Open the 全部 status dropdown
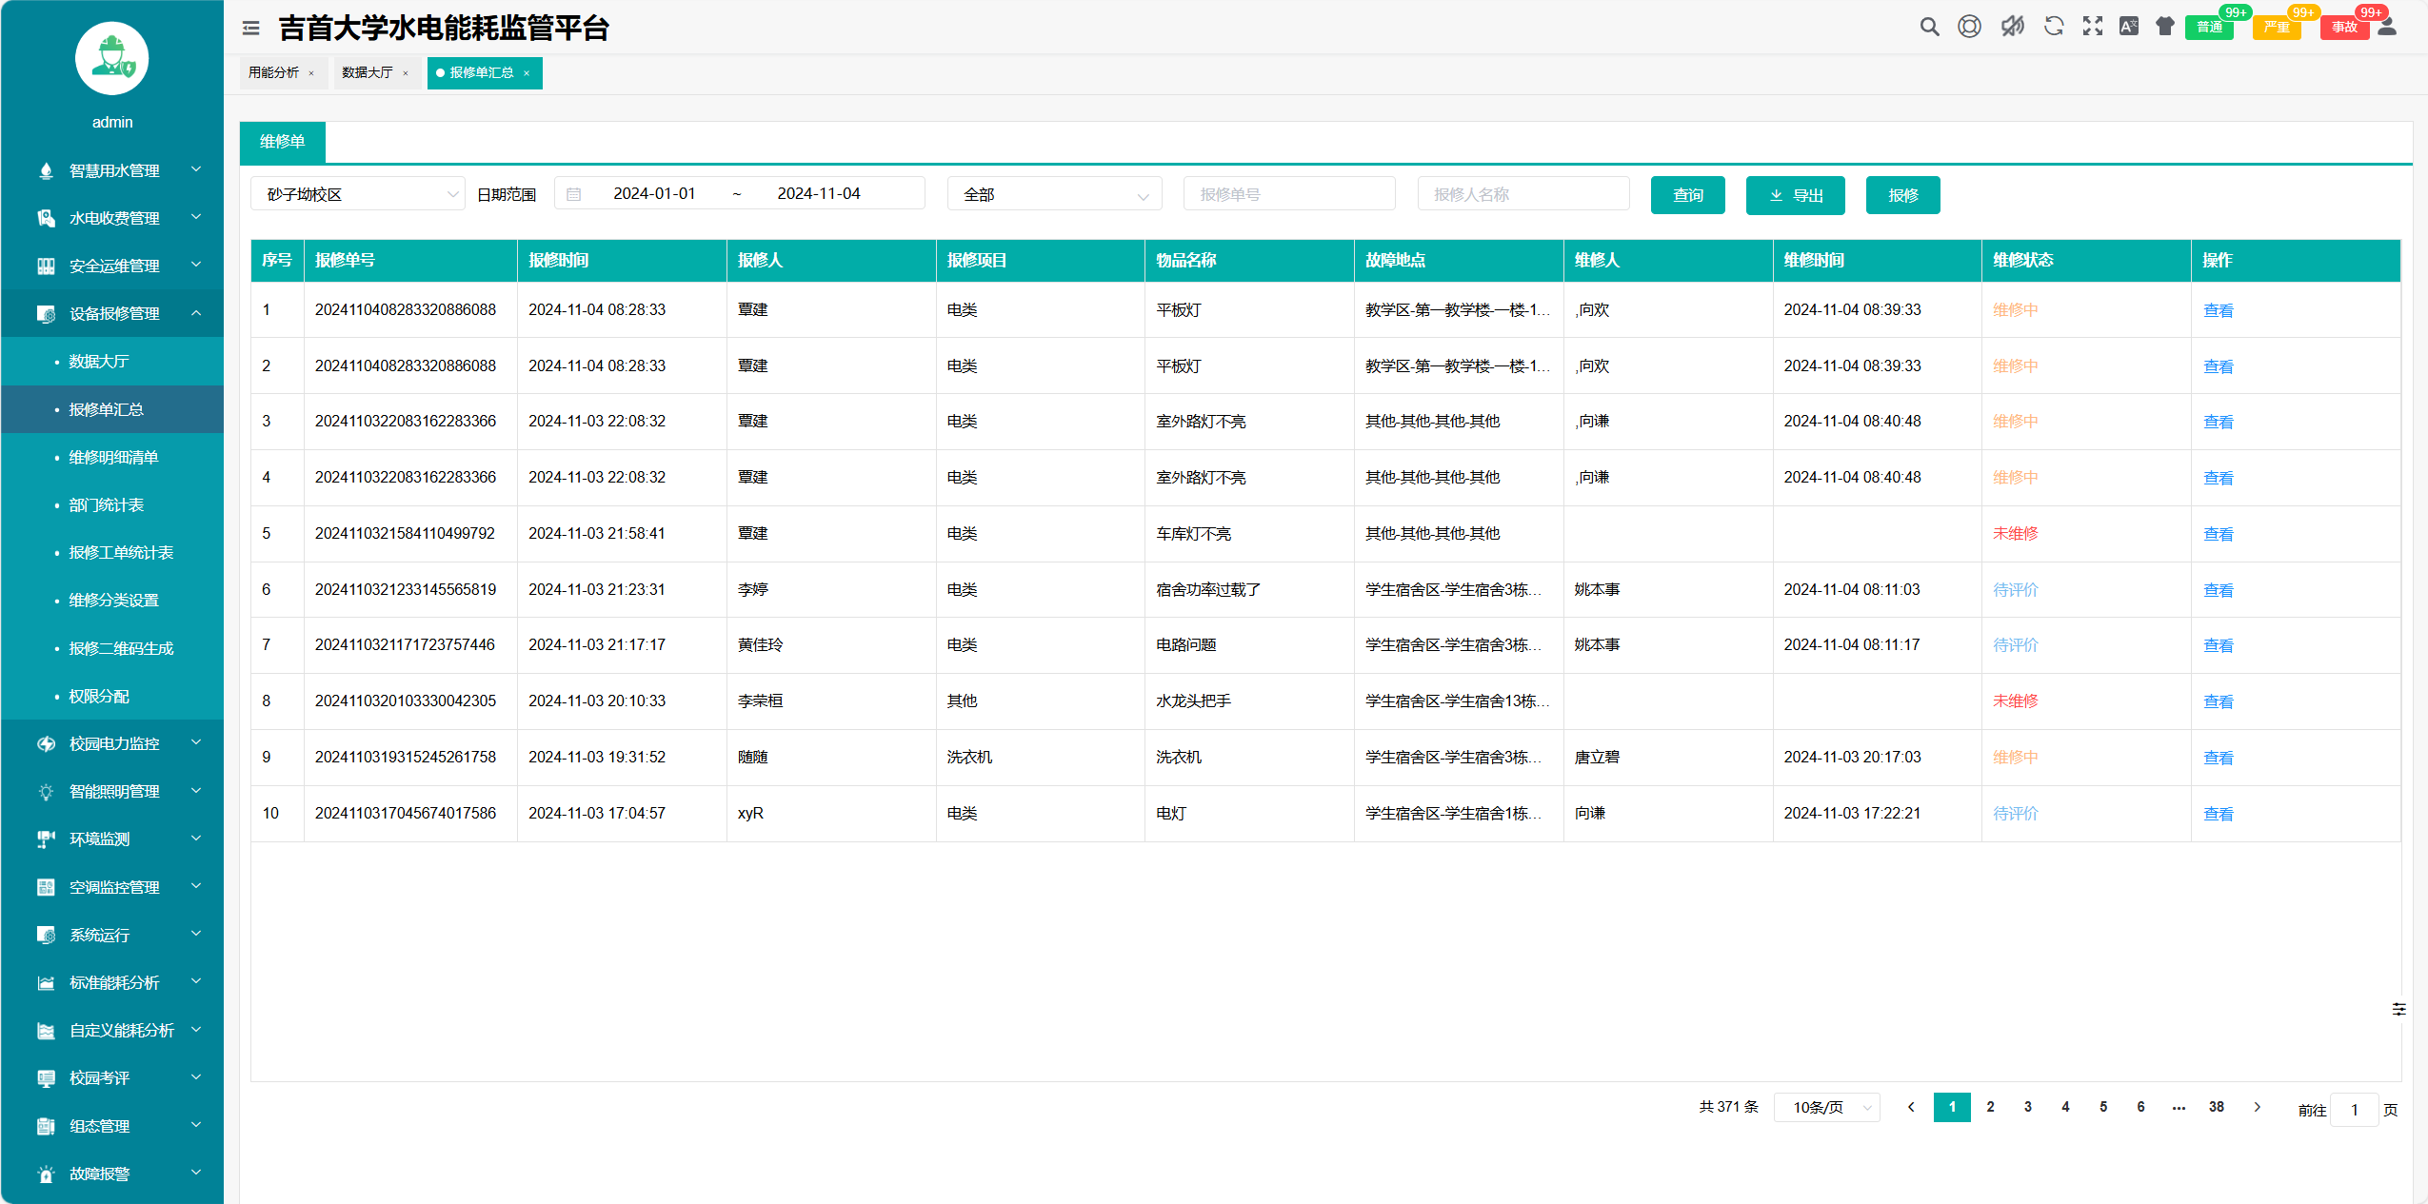The height and width of the screenshot is (1204, 2428). tap(1054, 194)
